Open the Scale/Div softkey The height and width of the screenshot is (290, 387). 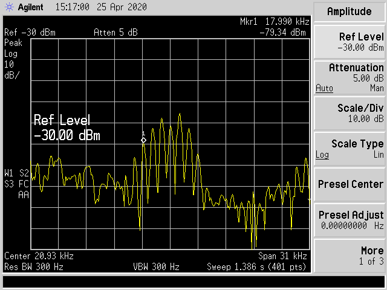350,114
